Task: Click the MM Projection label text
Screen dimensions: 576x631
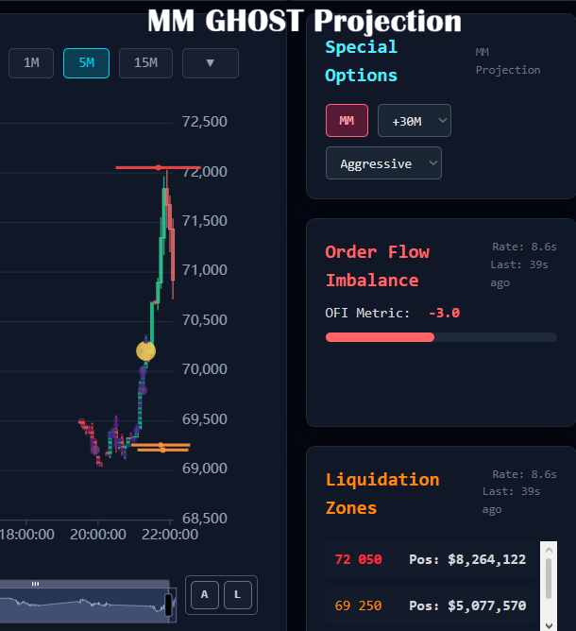Action: pos(508,61)
